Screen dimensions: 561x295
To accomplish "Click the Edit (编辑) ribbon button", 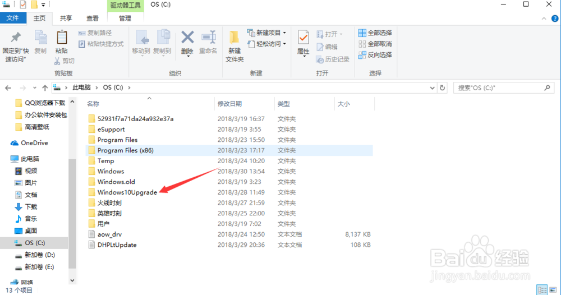I will point(327,47).
